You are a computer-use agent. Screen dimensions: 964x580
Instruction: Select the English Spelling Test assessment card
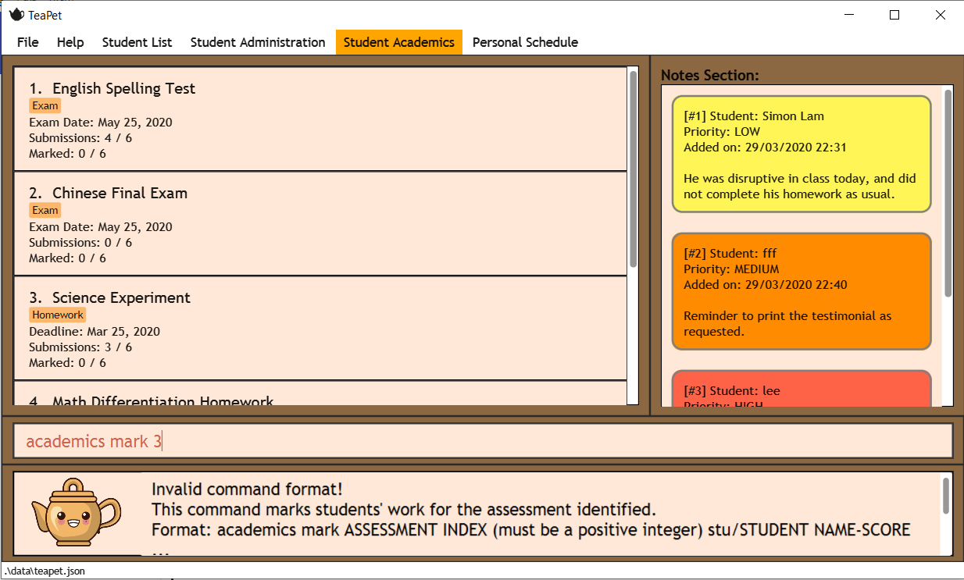point(320,119)
